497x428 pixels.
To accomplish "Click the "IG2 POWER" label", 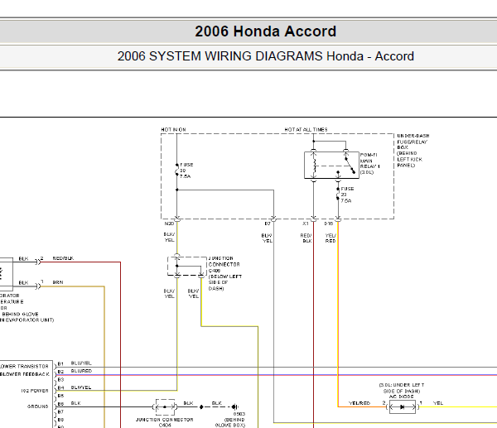I will [x=35, y=391].
